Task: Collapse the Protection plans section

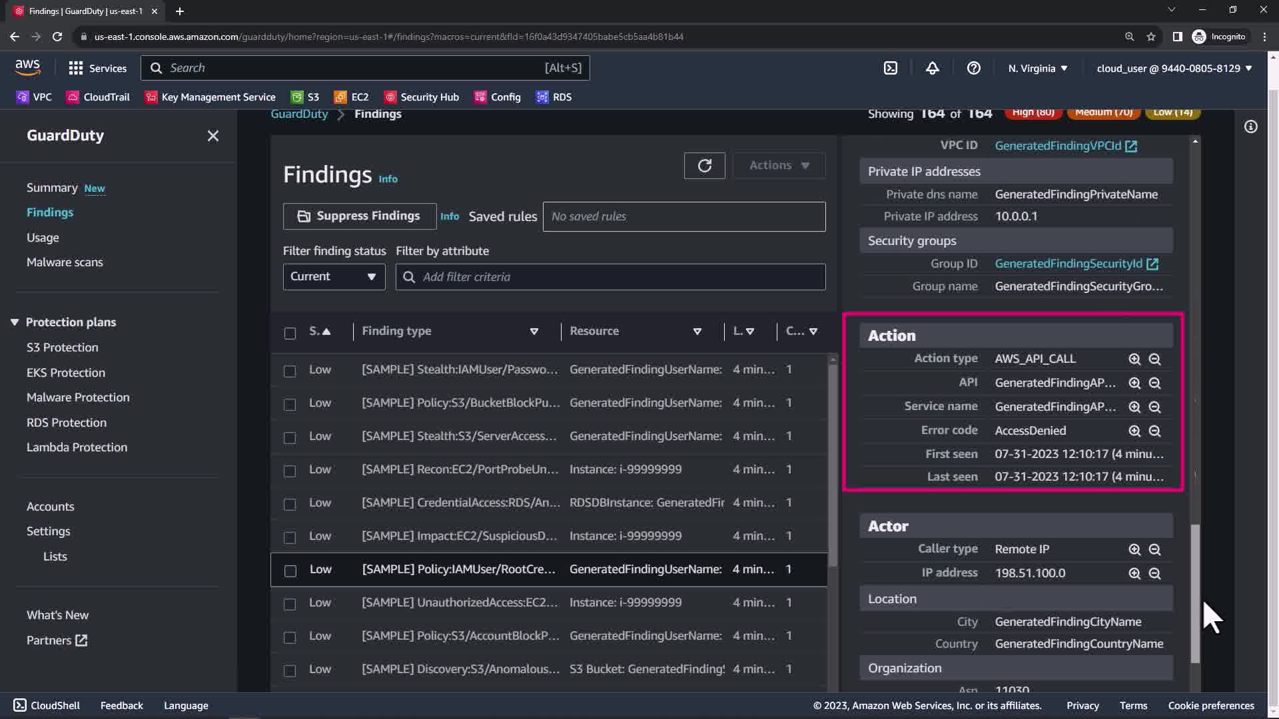Action: [15, 322]
